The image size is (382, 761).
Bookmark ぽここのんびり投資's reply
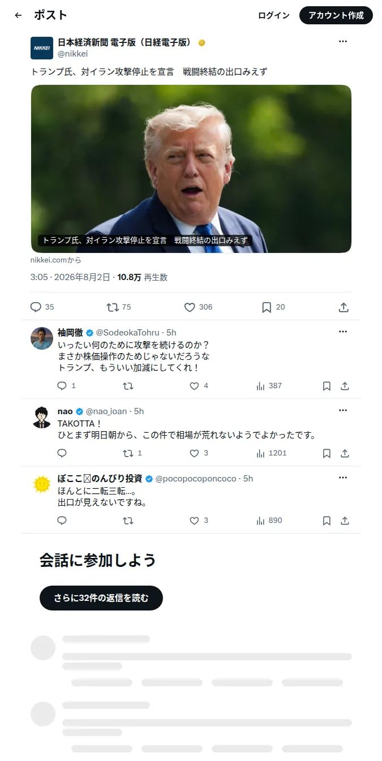pyautogui.click(x=327, y=521)
